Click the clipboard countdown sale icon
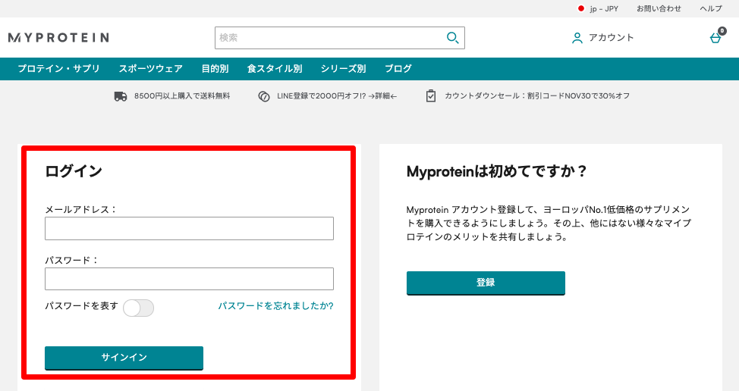 point(431,96)
